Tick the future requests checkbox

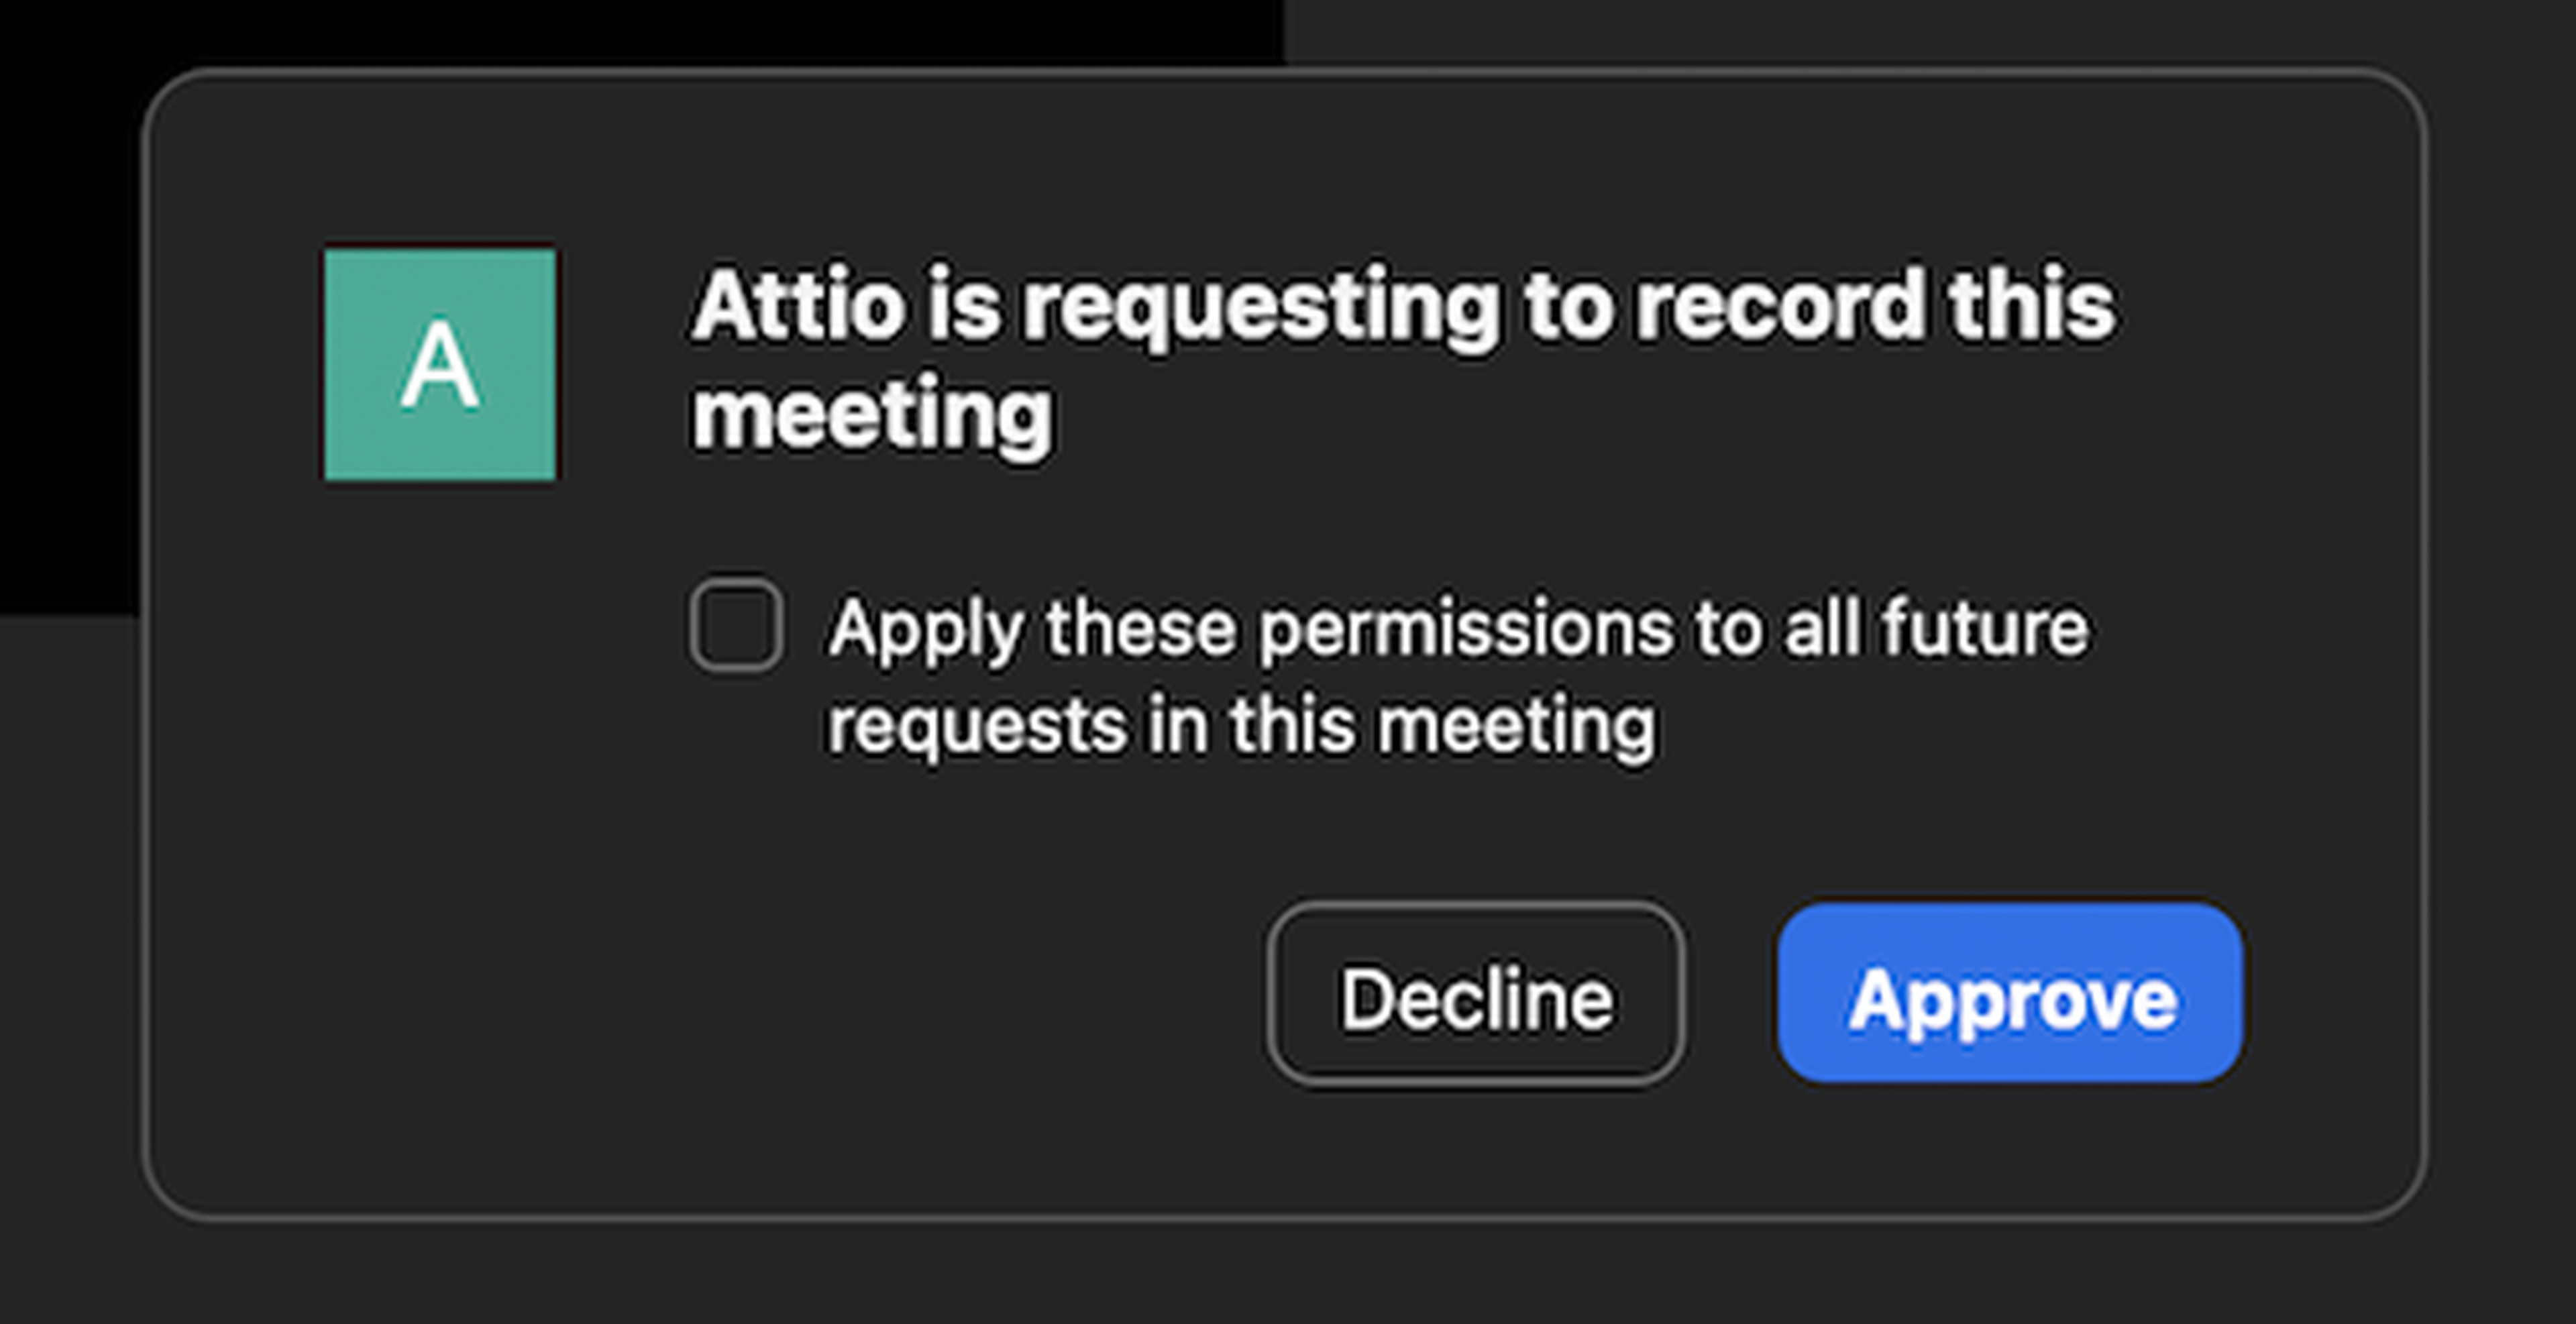coord(736,625)
